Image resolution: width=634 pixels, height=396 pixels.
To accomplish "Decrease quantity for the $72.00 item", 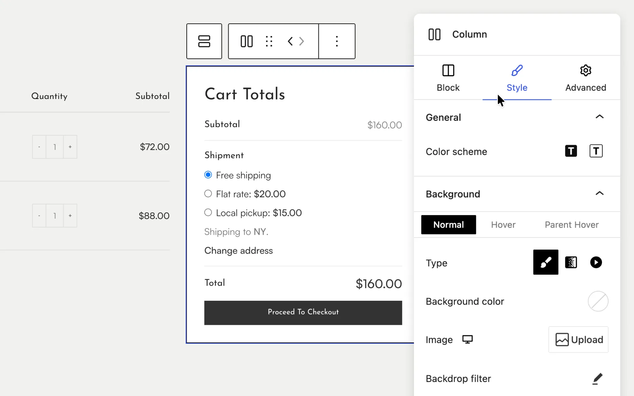I will 39,147.
